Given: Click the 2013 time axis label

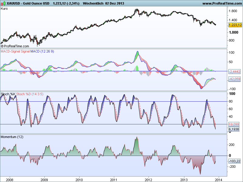Looking at the screenshot, I should [184, 180].
